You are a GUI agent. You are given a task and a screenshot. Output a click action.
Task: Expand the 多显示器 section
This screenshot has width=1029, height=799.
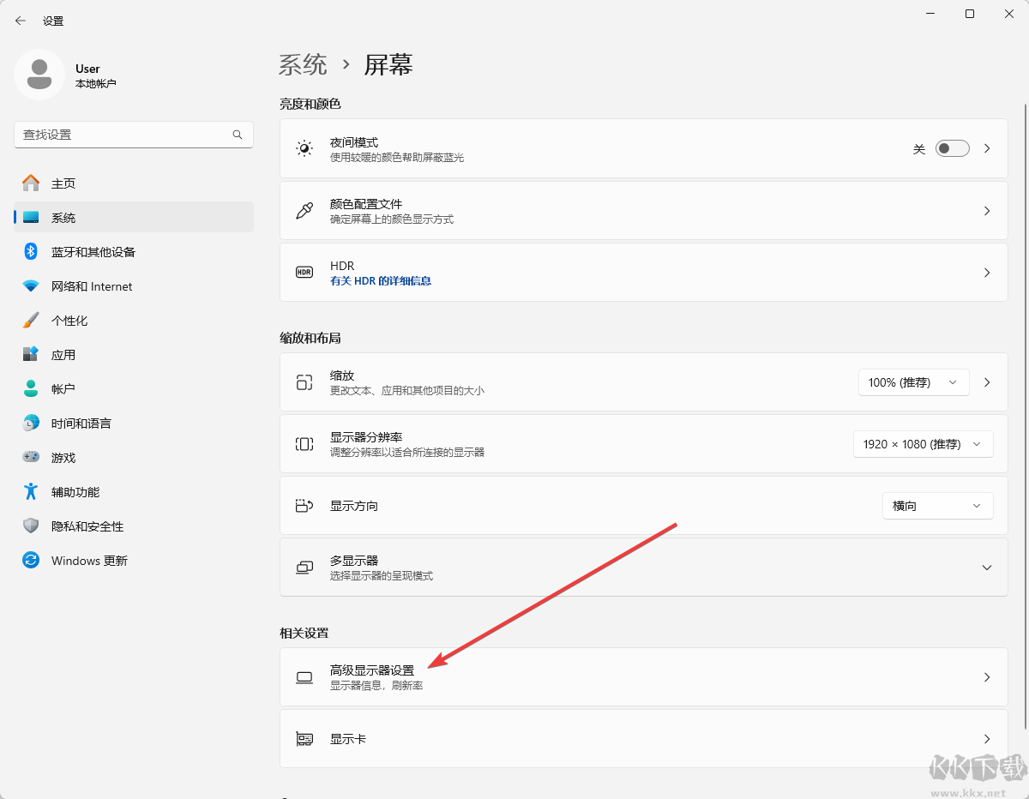988,567
